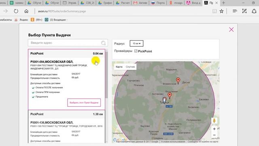Reload the page with refresh icon
Screen dimensions: 259x146
coord(16,11)
